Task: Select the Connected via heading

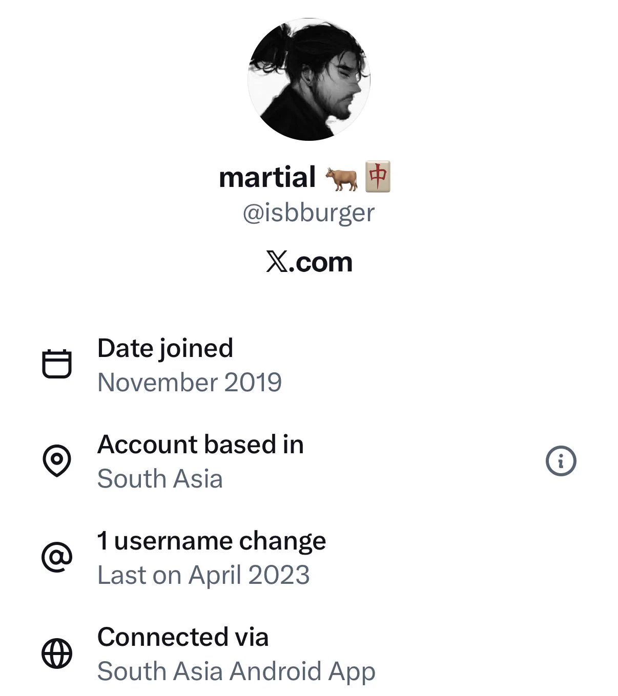Action: pyautogui.click(x=183, y=637)
